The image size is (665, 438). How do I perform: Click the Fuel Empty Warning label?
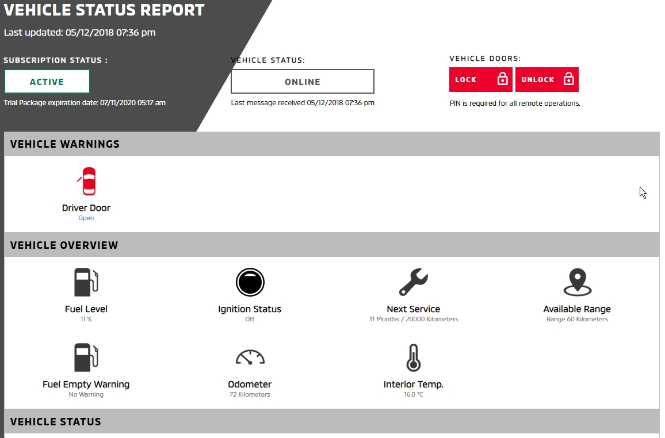pyautogui.click(x=86, y=385)
